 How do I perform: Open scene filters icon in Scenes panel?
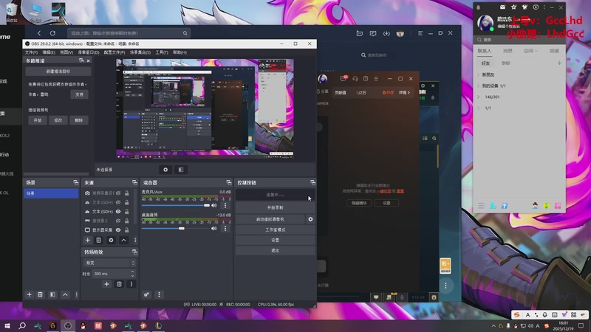(x=52, y=294)
